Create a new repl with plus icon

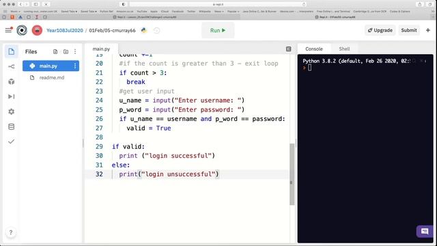pyautogui.click(x=428, y=30)
